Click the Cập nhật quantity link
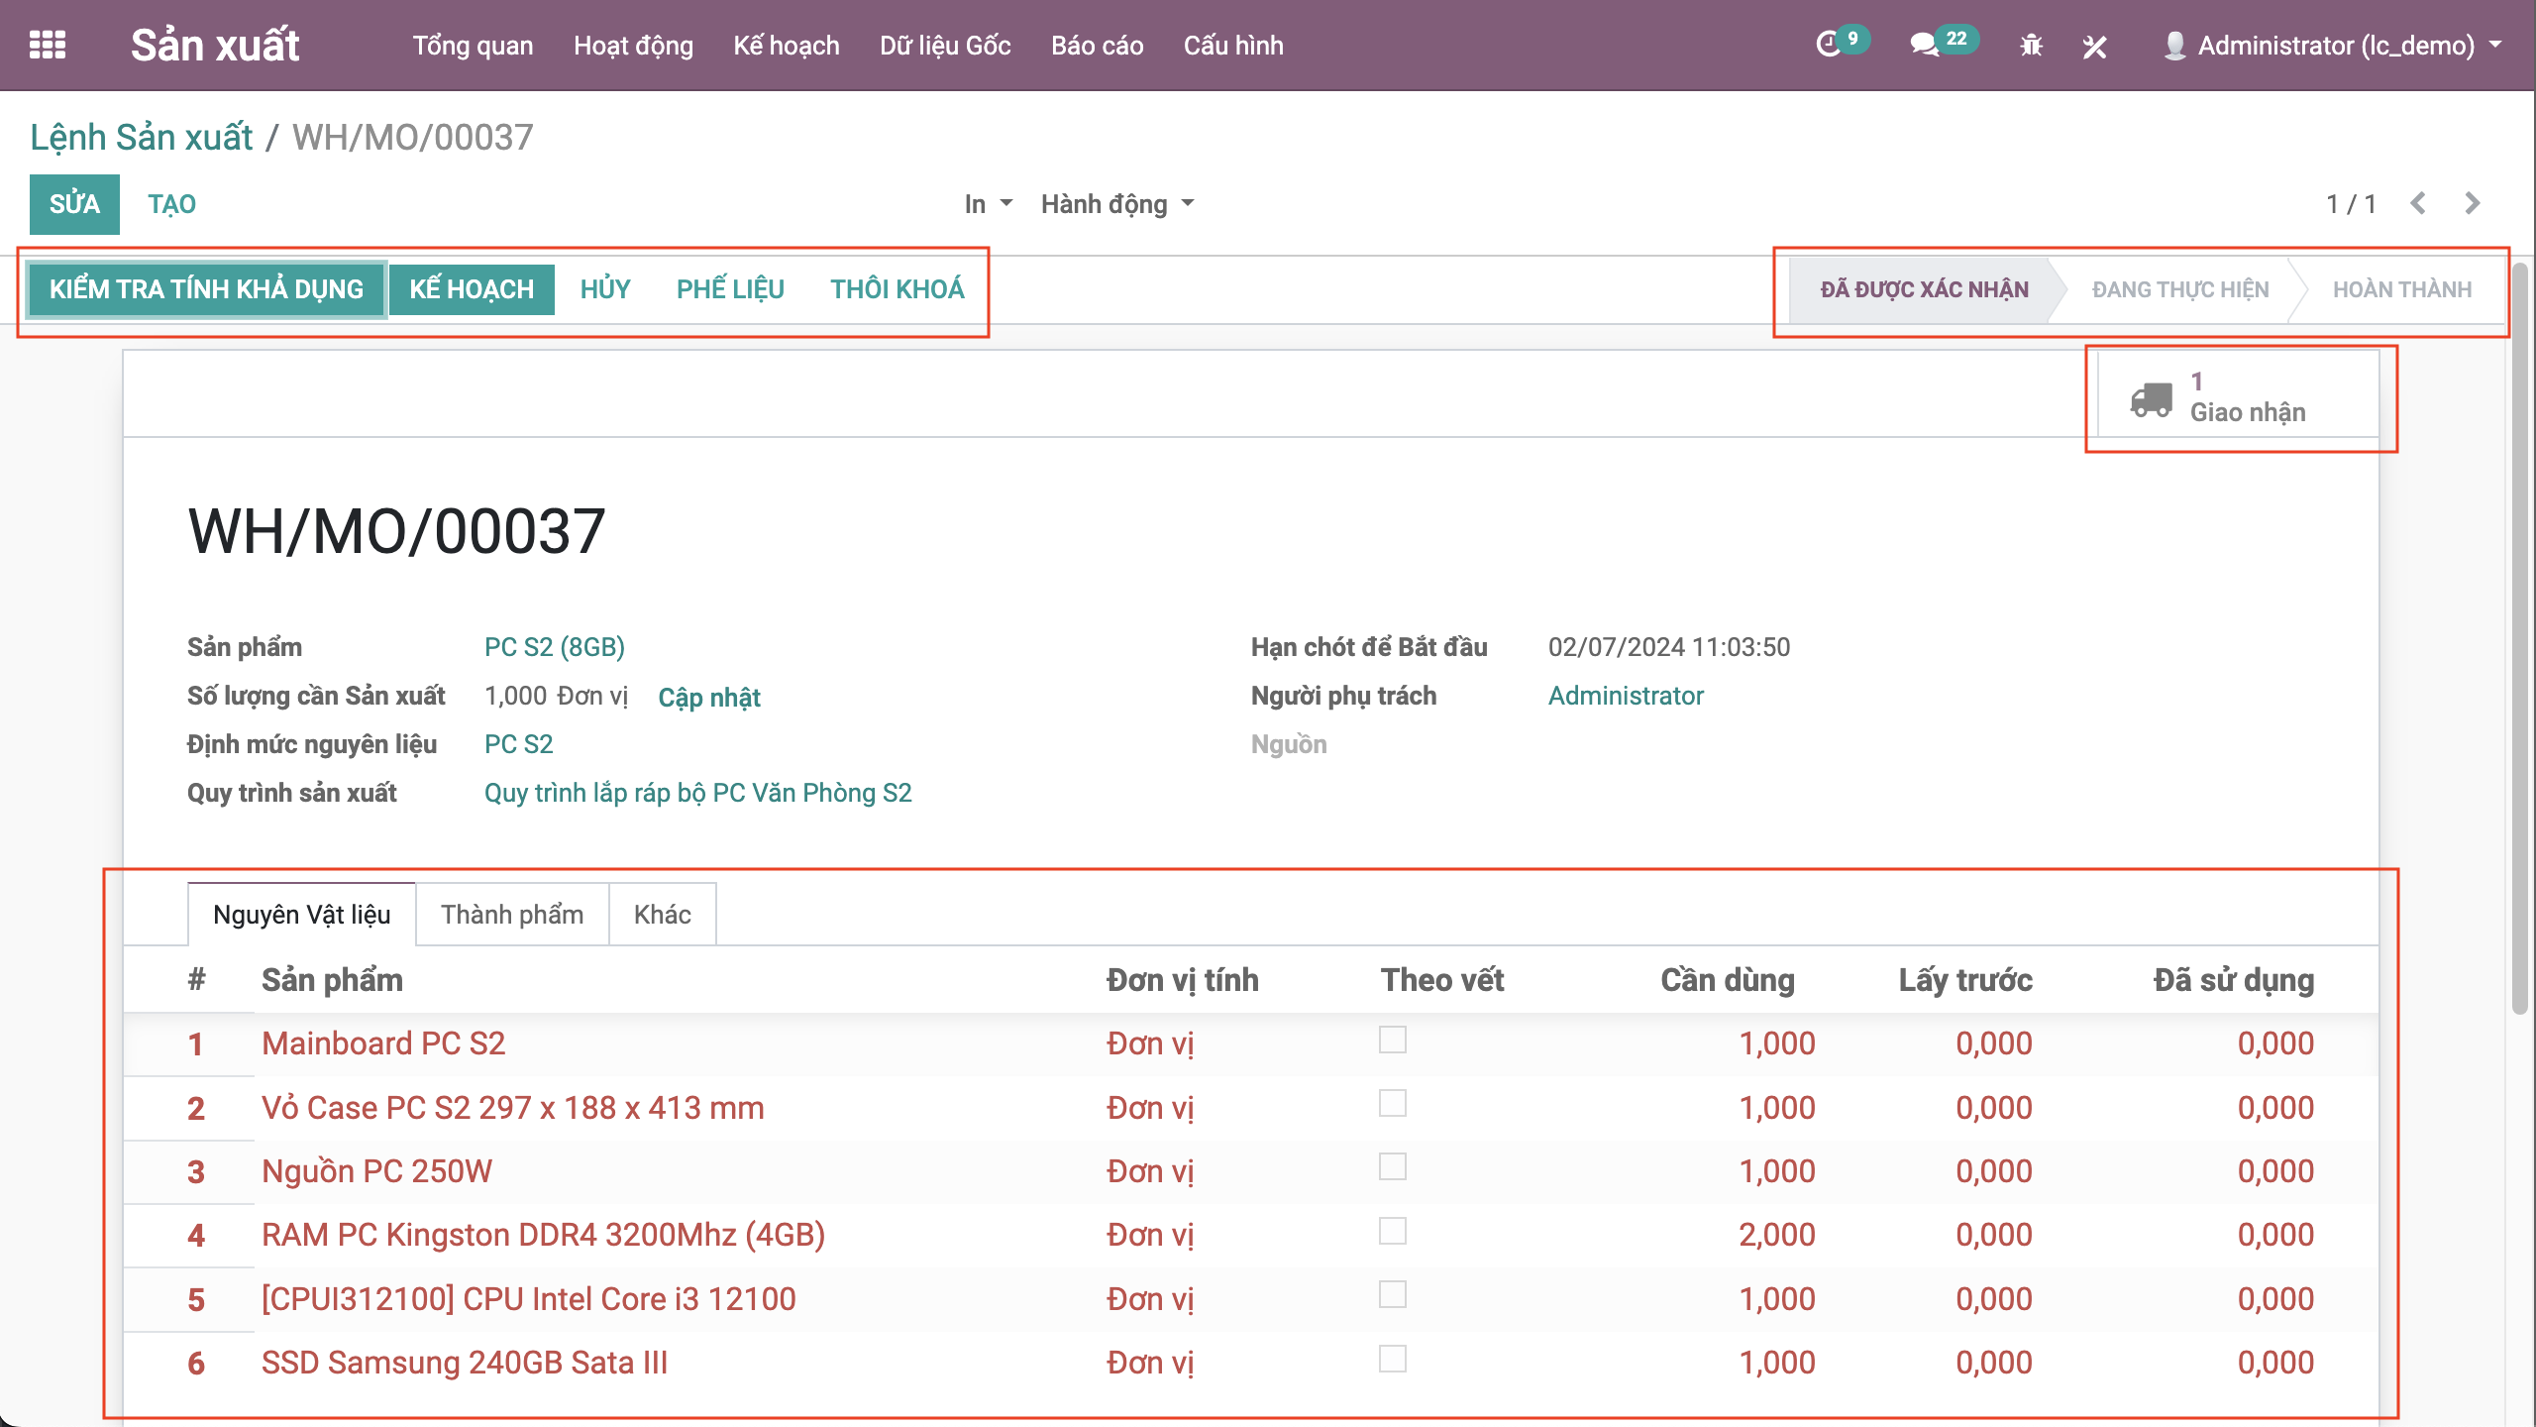This screenshot has height=1427, width=2536. point(709,698)
